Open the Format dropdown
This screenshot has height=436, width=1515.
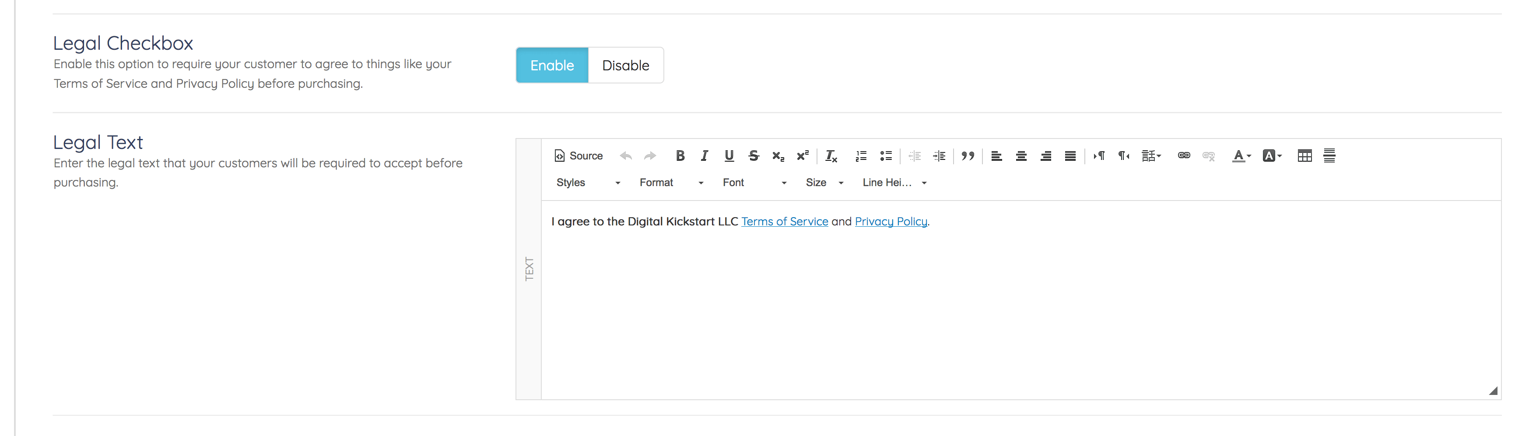point(671,183)
